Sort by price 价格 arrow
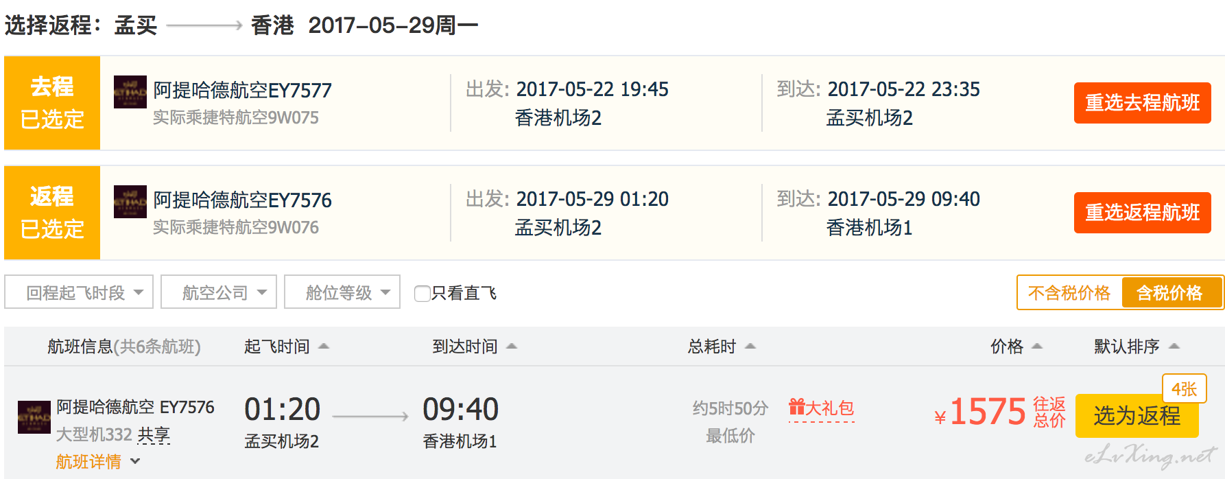Image resolution: width=1225 pixels, height=479 pixels. 1037,347
